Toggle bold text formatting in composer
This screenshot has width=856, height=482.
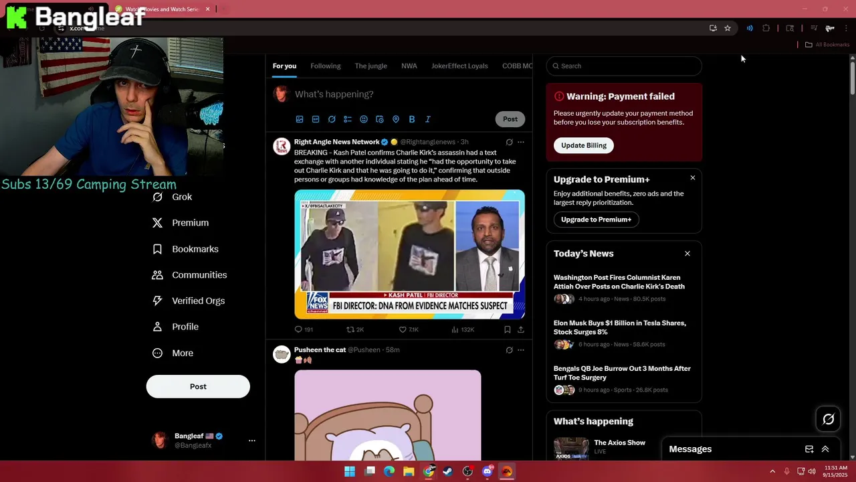point(412,119)
